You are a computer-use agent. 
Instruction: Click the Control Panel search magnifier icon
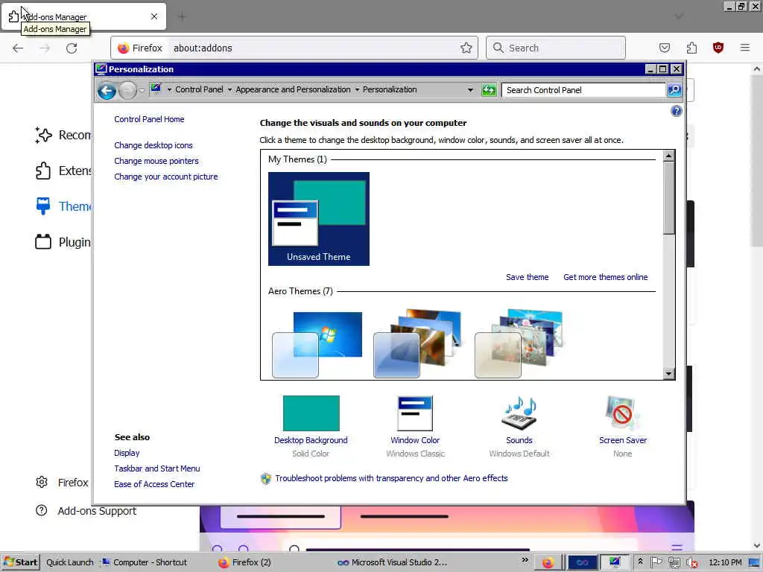674,90
